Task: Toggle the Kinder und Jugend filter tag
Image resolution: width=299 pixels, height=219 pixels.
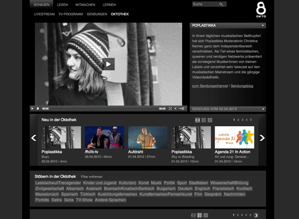Action: [x=99, y=183]
